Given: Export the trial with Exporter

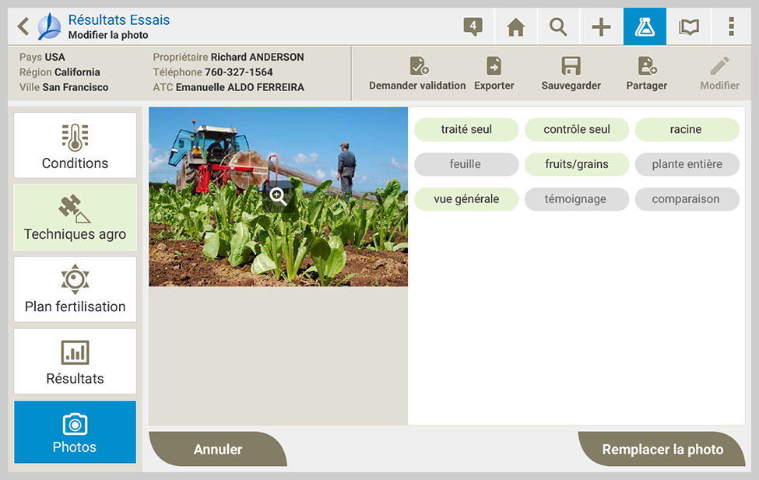Looking at the screenshot, I should tap(494, 74).
